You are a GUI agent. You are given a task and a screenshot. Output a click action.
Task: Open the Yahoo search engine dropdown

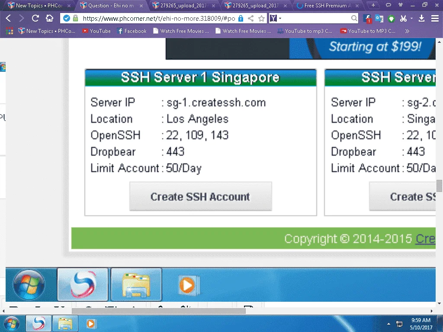point(276,18)
